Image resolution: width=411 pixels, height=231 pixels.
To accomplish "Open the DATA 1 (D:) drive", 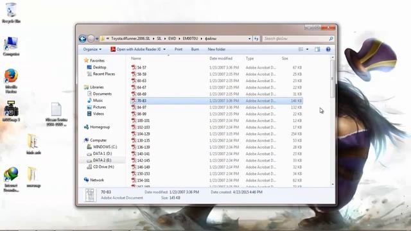I will point(100,153).
